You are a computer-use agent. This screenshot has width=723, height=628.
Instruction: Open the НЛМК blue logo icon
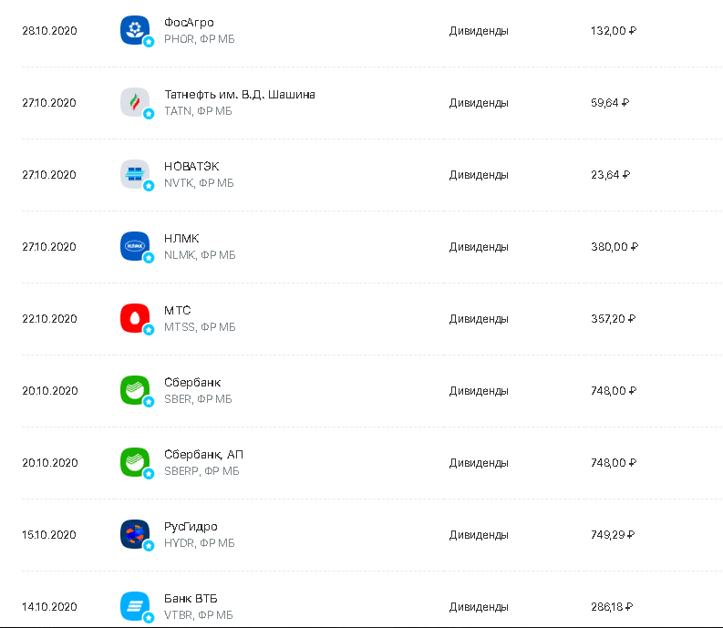(x=135, y=246)
